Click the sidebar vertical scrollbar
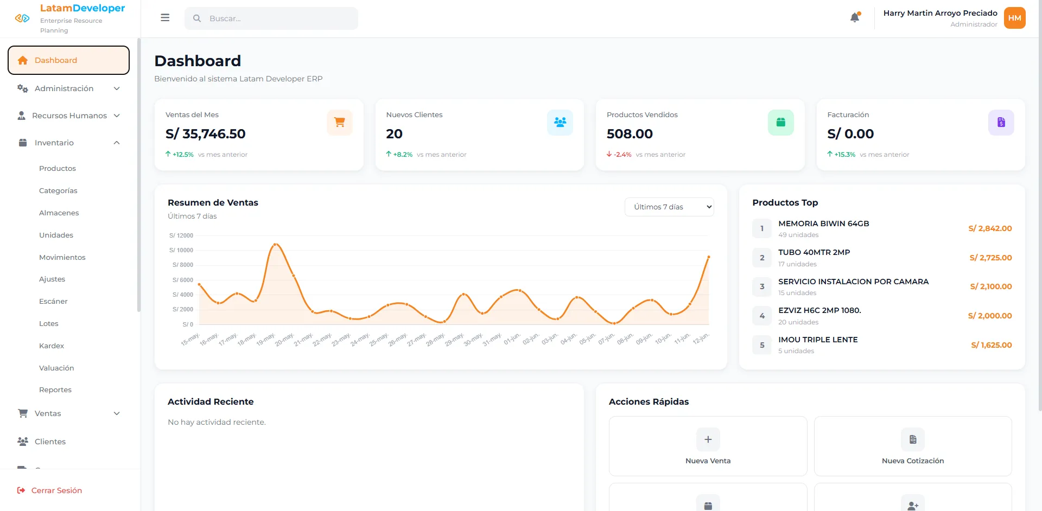The width and height of the screenshot is (1042, 511). pos(139,175)
